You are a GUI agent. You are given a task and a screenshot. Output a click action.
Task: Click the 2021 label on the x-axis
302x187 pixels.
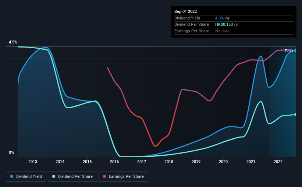251,162
